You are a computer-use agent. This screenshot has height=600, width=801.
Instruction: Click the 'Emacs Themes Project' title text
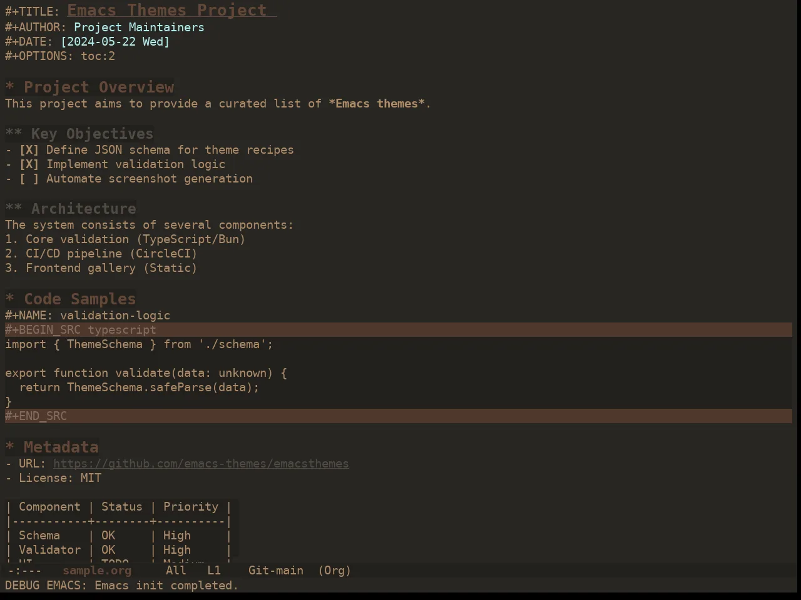click(x=167, y=11)
